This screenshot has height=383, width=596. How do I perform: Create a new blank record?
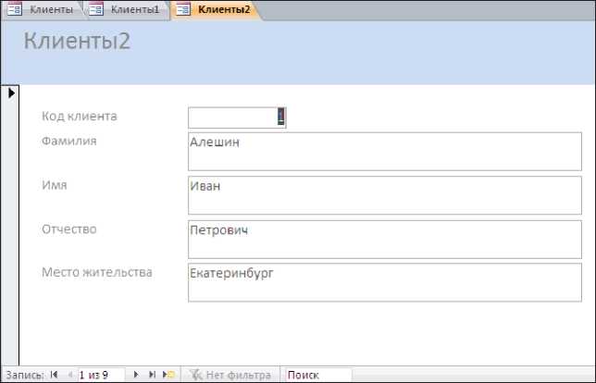coord(168,375)
